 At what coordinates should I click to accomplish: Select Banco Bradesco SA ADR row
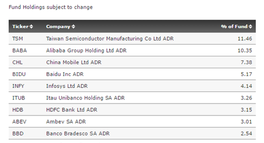click(132, 134)
